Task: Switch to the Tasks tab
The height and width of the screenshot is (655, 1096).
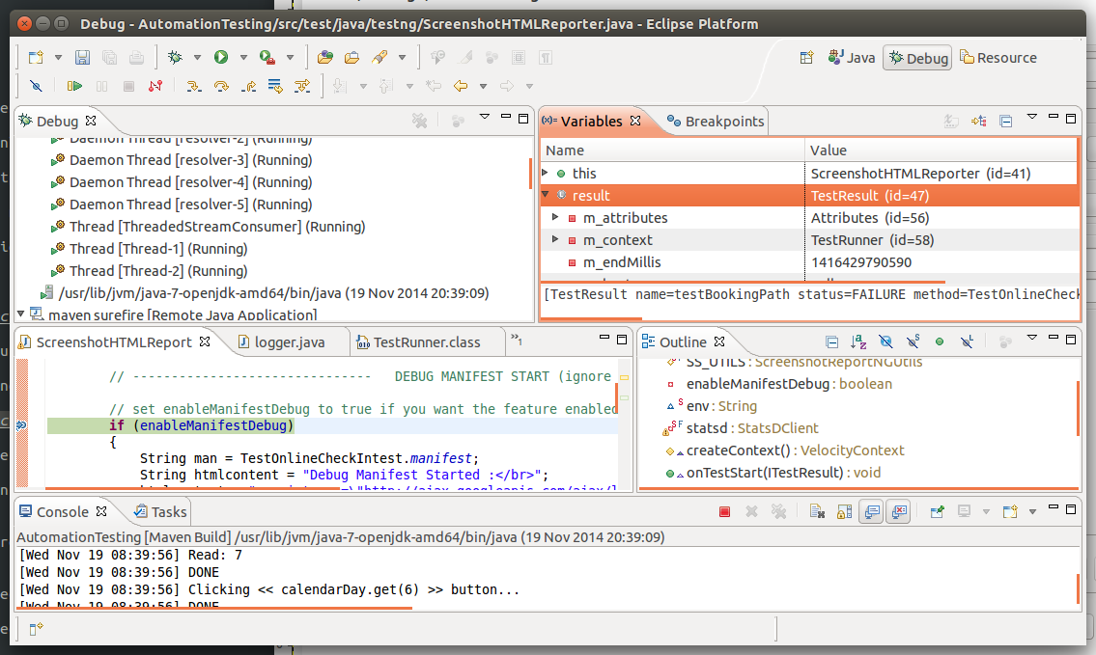Action: point(160,512)
